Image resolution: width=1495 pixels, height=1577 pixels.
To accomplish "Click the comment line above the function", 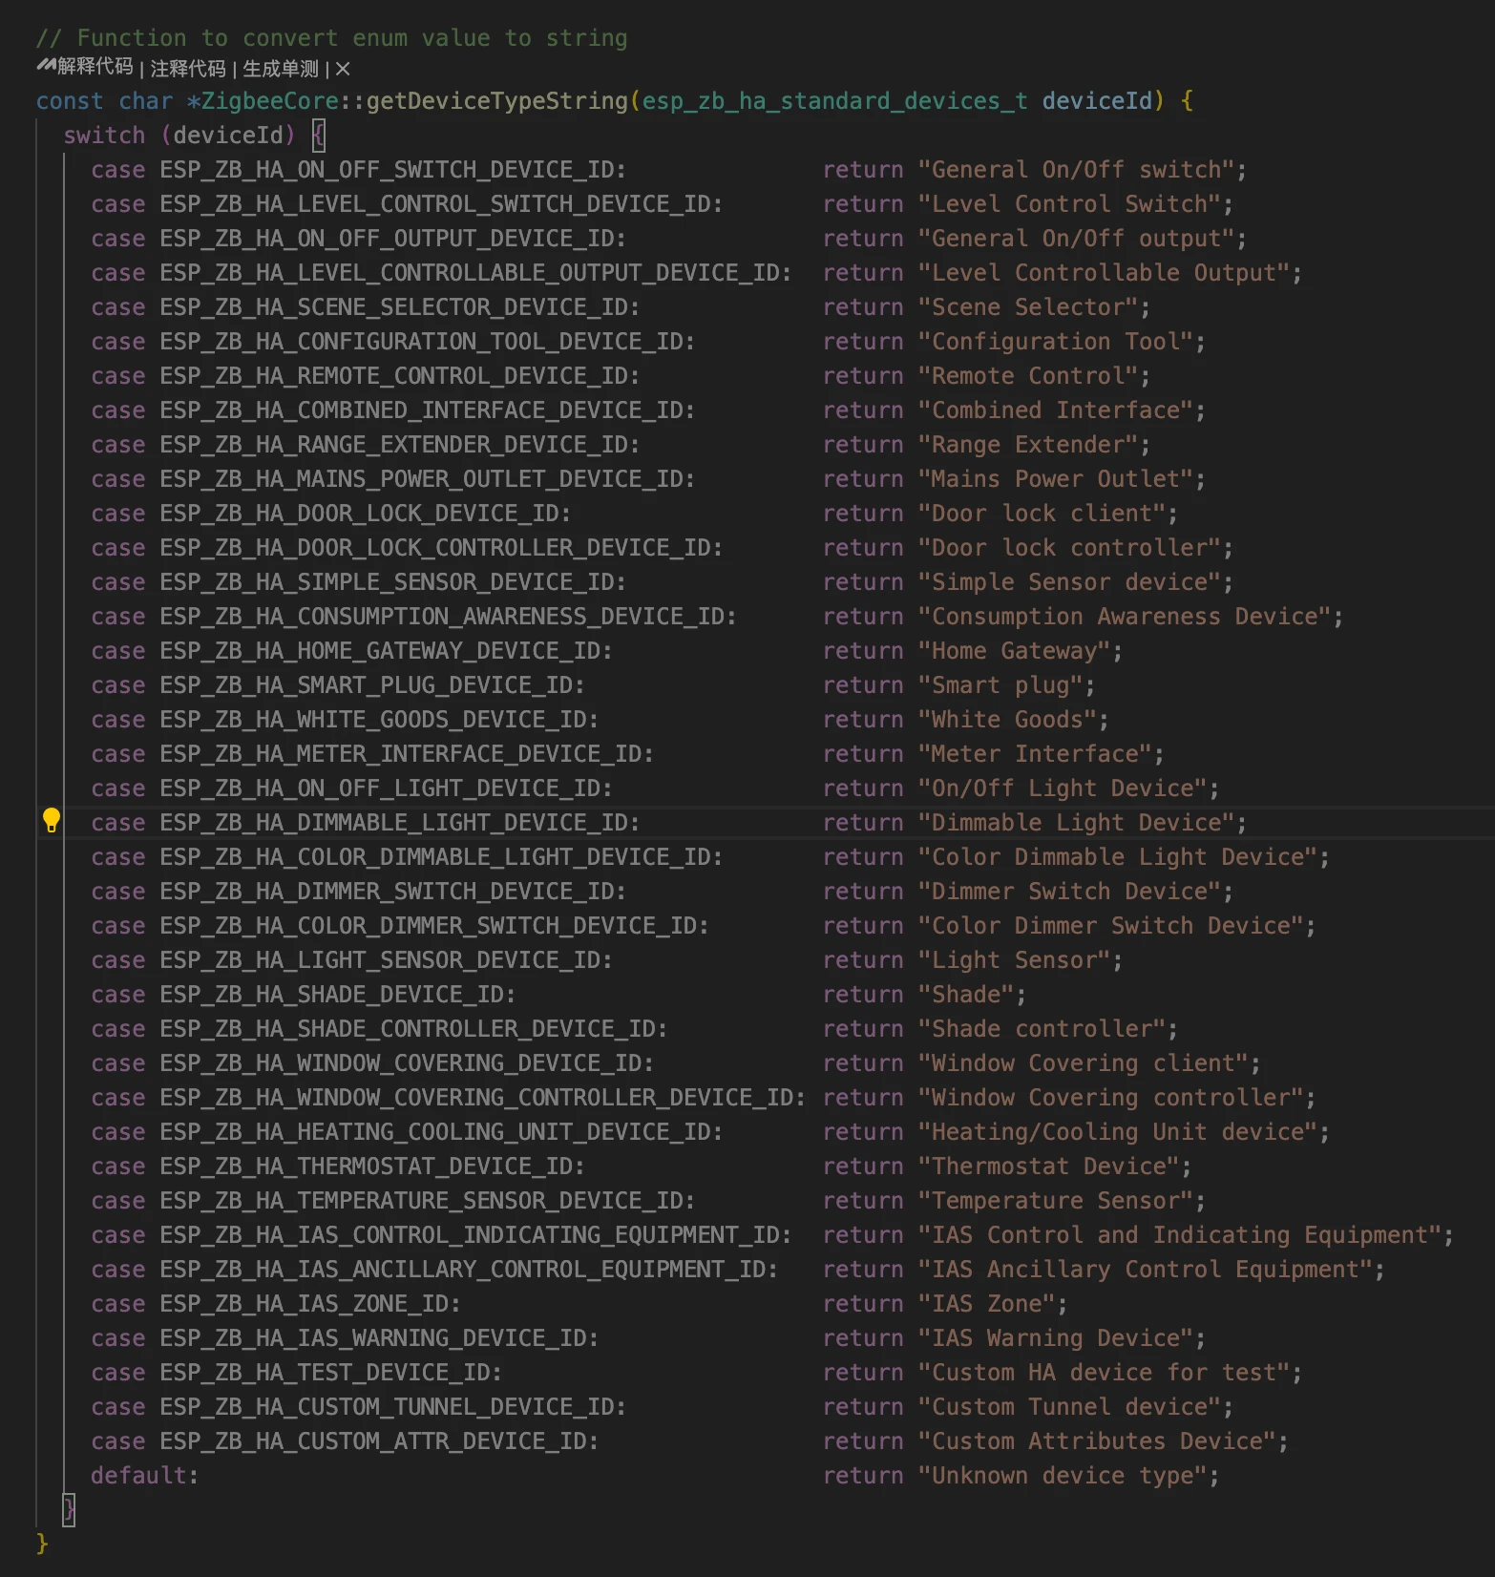I will point(331,38).
